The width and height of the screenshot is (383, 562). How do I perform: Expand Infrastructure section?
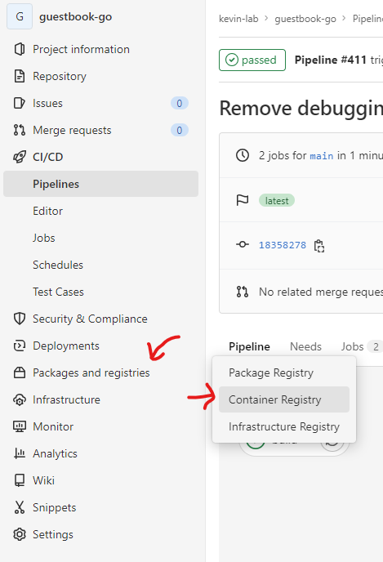(x=66, y=399)
